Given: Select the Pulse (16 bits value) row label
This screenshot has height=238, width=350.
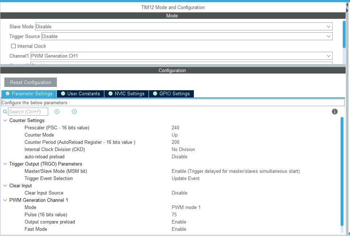Looking at the screenshot, I should [x=46, y=214].
